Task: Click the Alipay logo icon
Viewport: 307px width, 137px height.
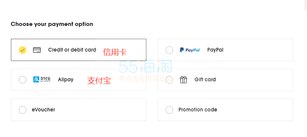Action: pos(42,79)
